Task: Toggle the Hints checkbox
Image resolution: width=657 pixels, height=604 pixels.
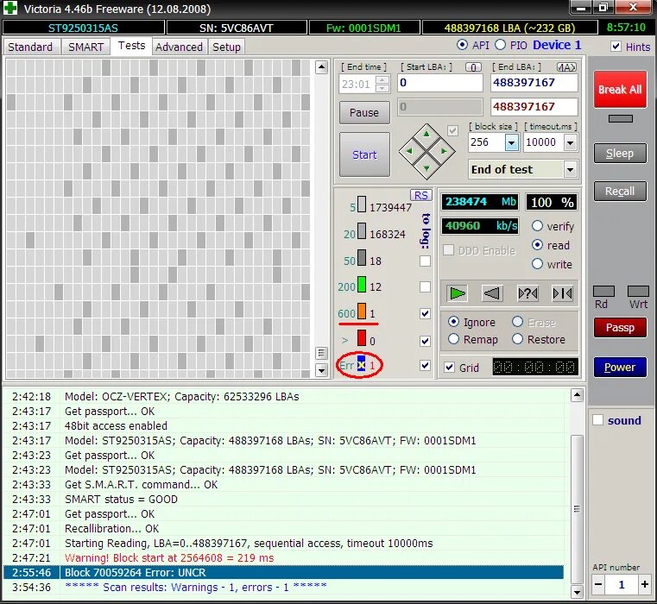Action: tap(616, 46)
